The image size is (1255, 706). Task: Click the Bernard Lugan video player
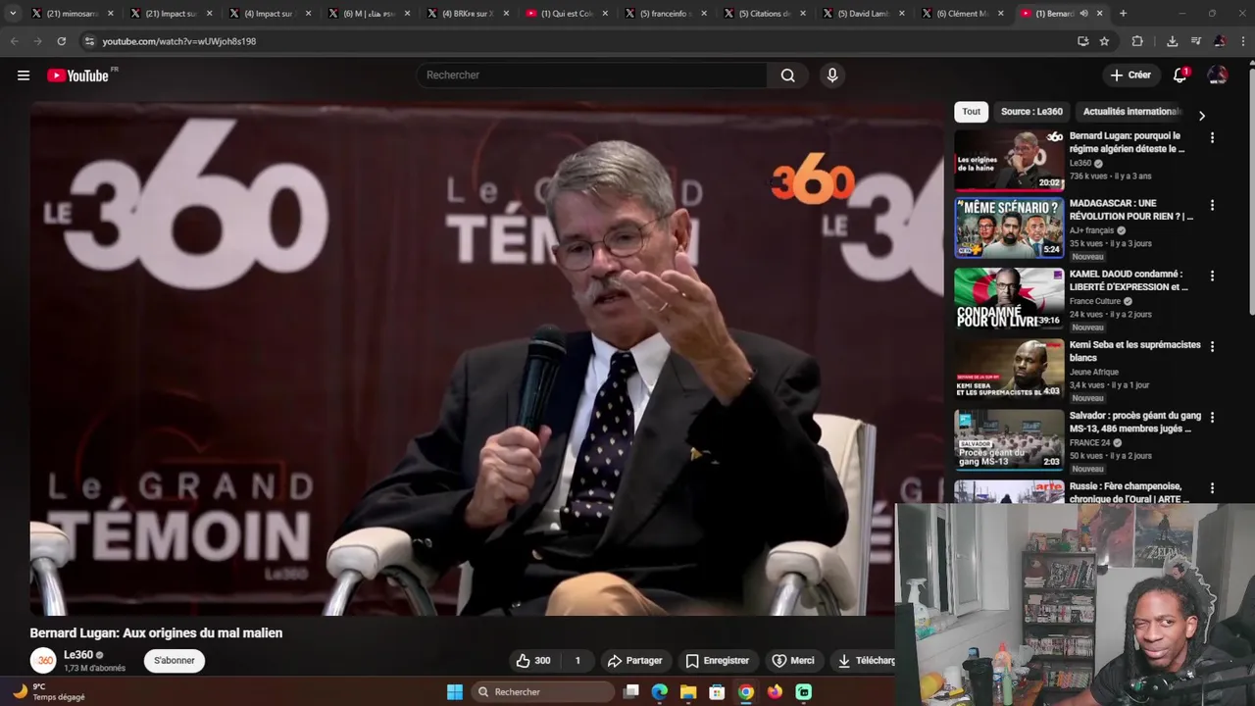486,358
